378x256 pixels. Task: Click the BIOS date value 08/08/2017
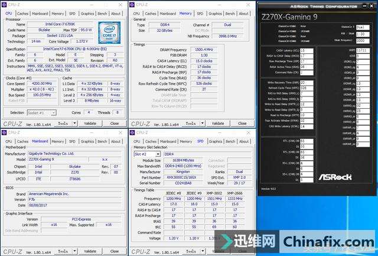75,205
